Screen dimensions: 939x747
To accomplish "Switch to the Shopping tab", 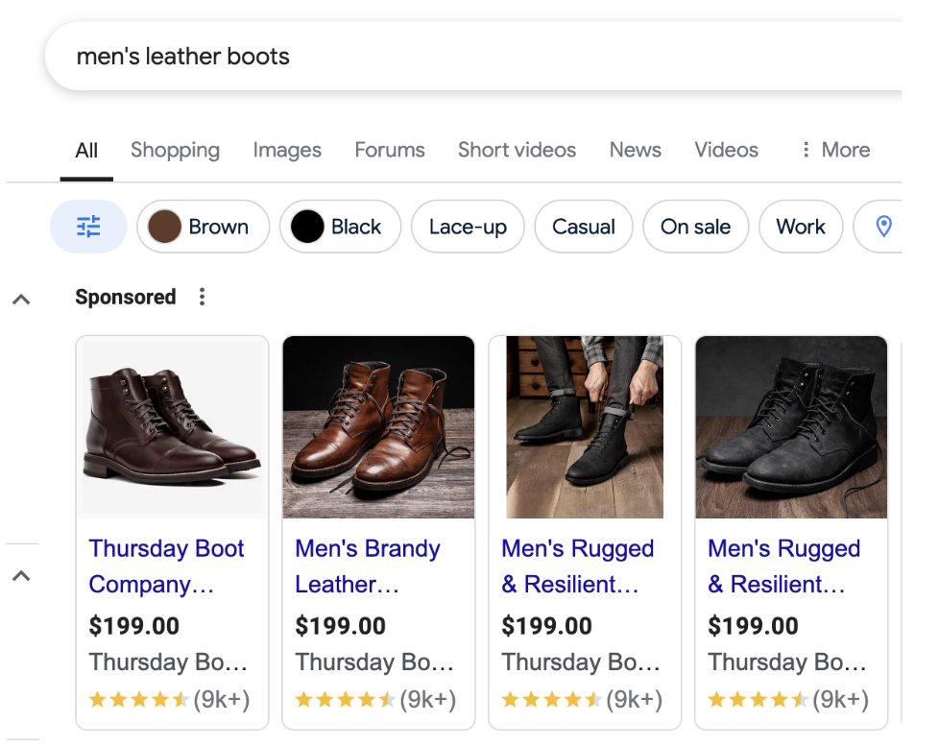I will coord(175,150).
